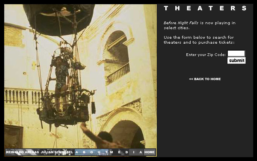The height and width of the screenshot is (161, 257).
Task: Select About in the bottom navigation
Action: pyautogui.click(x=91, y=152)
